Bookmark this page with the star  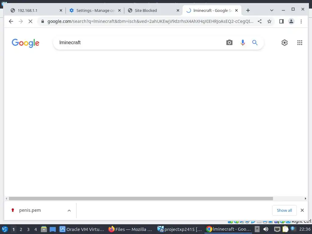(269, 21)
